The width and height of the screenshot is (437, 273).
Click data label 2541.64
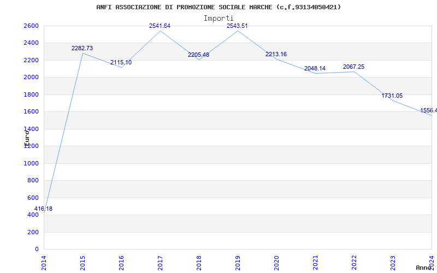(x=160, y=26)
